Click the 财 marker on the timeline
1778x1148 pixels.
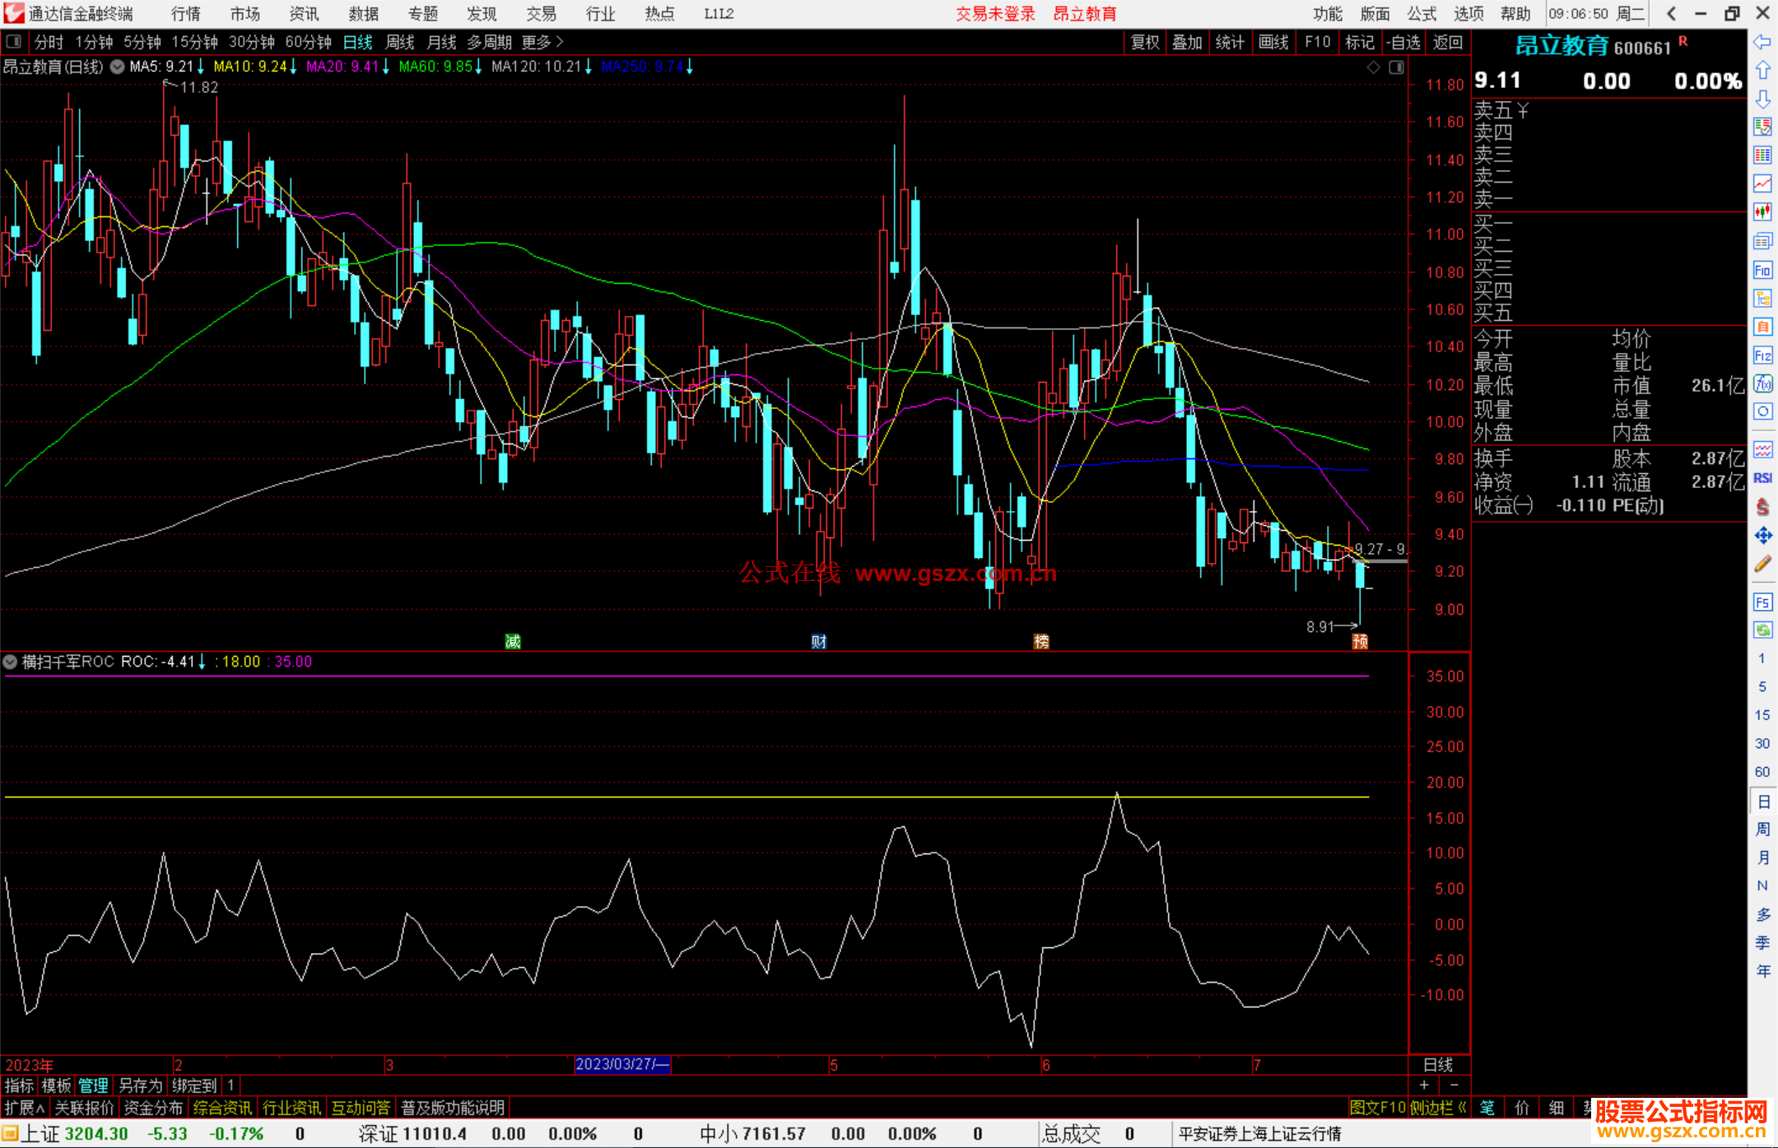818,642
